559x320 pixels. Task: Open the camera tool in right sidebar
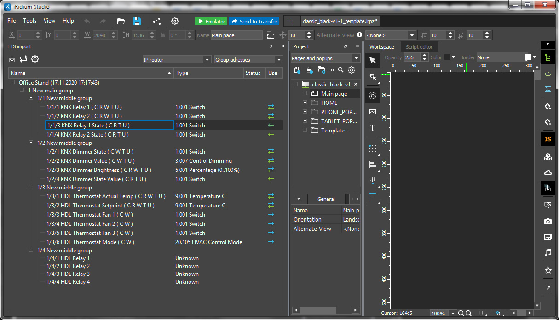(547, 221)
